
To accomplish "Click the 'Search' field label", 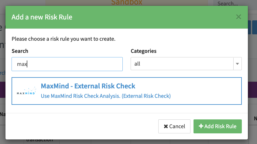I will click(x=20, y=51).
